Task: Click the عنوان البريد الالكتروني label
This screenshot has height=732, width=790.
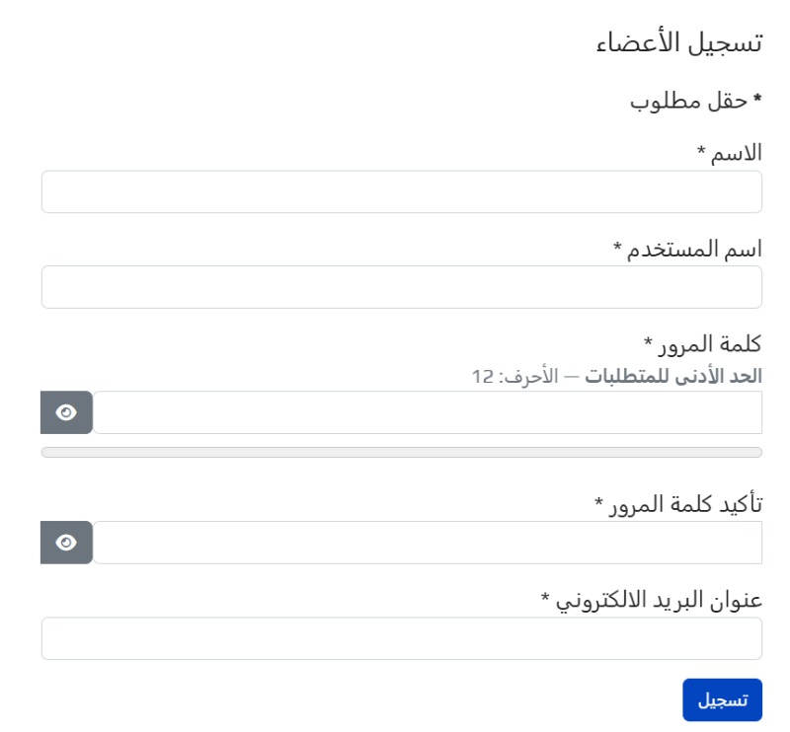Action: (x=659, y=600)
